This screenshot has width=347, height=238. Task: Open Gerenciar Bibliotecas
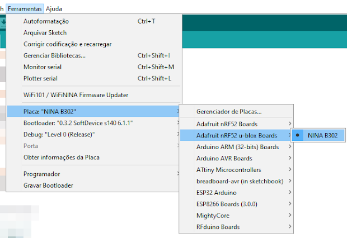click(x=94, y=55)
